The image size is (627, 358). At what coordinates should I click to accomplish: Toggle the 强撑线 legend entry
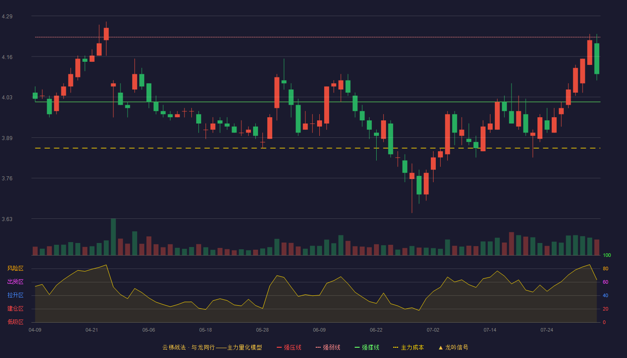(367, 347)
